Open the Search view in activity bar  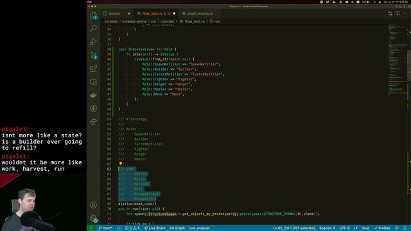pyautogui.click(x=94, y=28)
